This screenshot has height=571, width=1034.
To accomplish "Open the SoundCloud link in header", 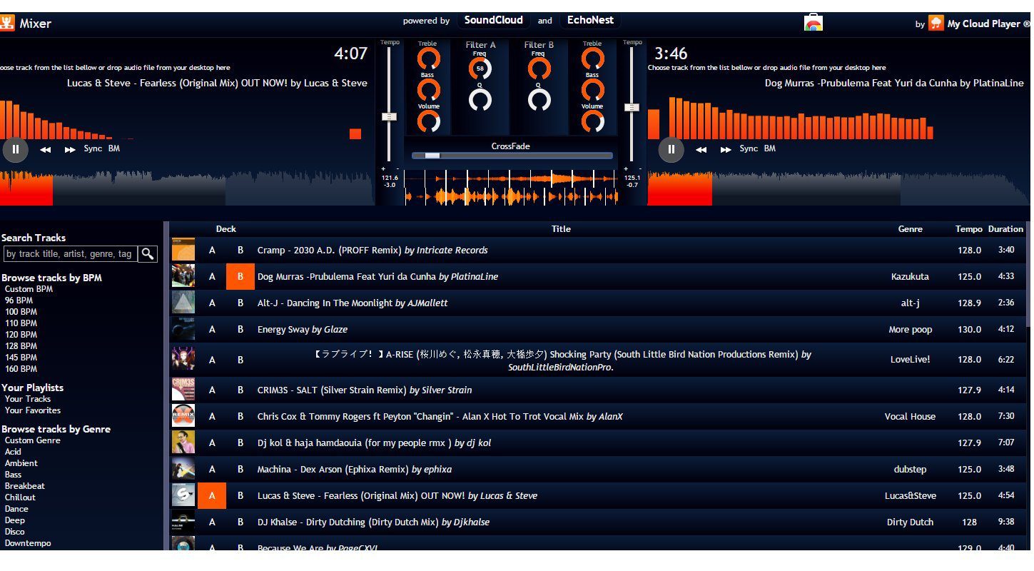I will pos(494,20).
